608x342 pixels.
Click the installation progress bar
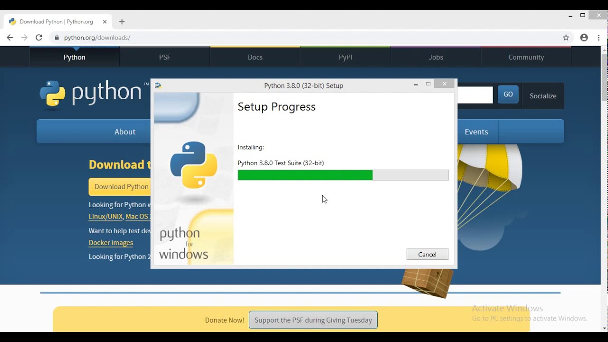click(343, 175)
